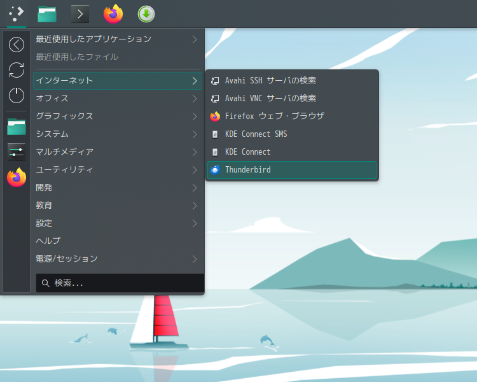
Task: Expand the 設定 submenu chevron
Action: [195, 223]
